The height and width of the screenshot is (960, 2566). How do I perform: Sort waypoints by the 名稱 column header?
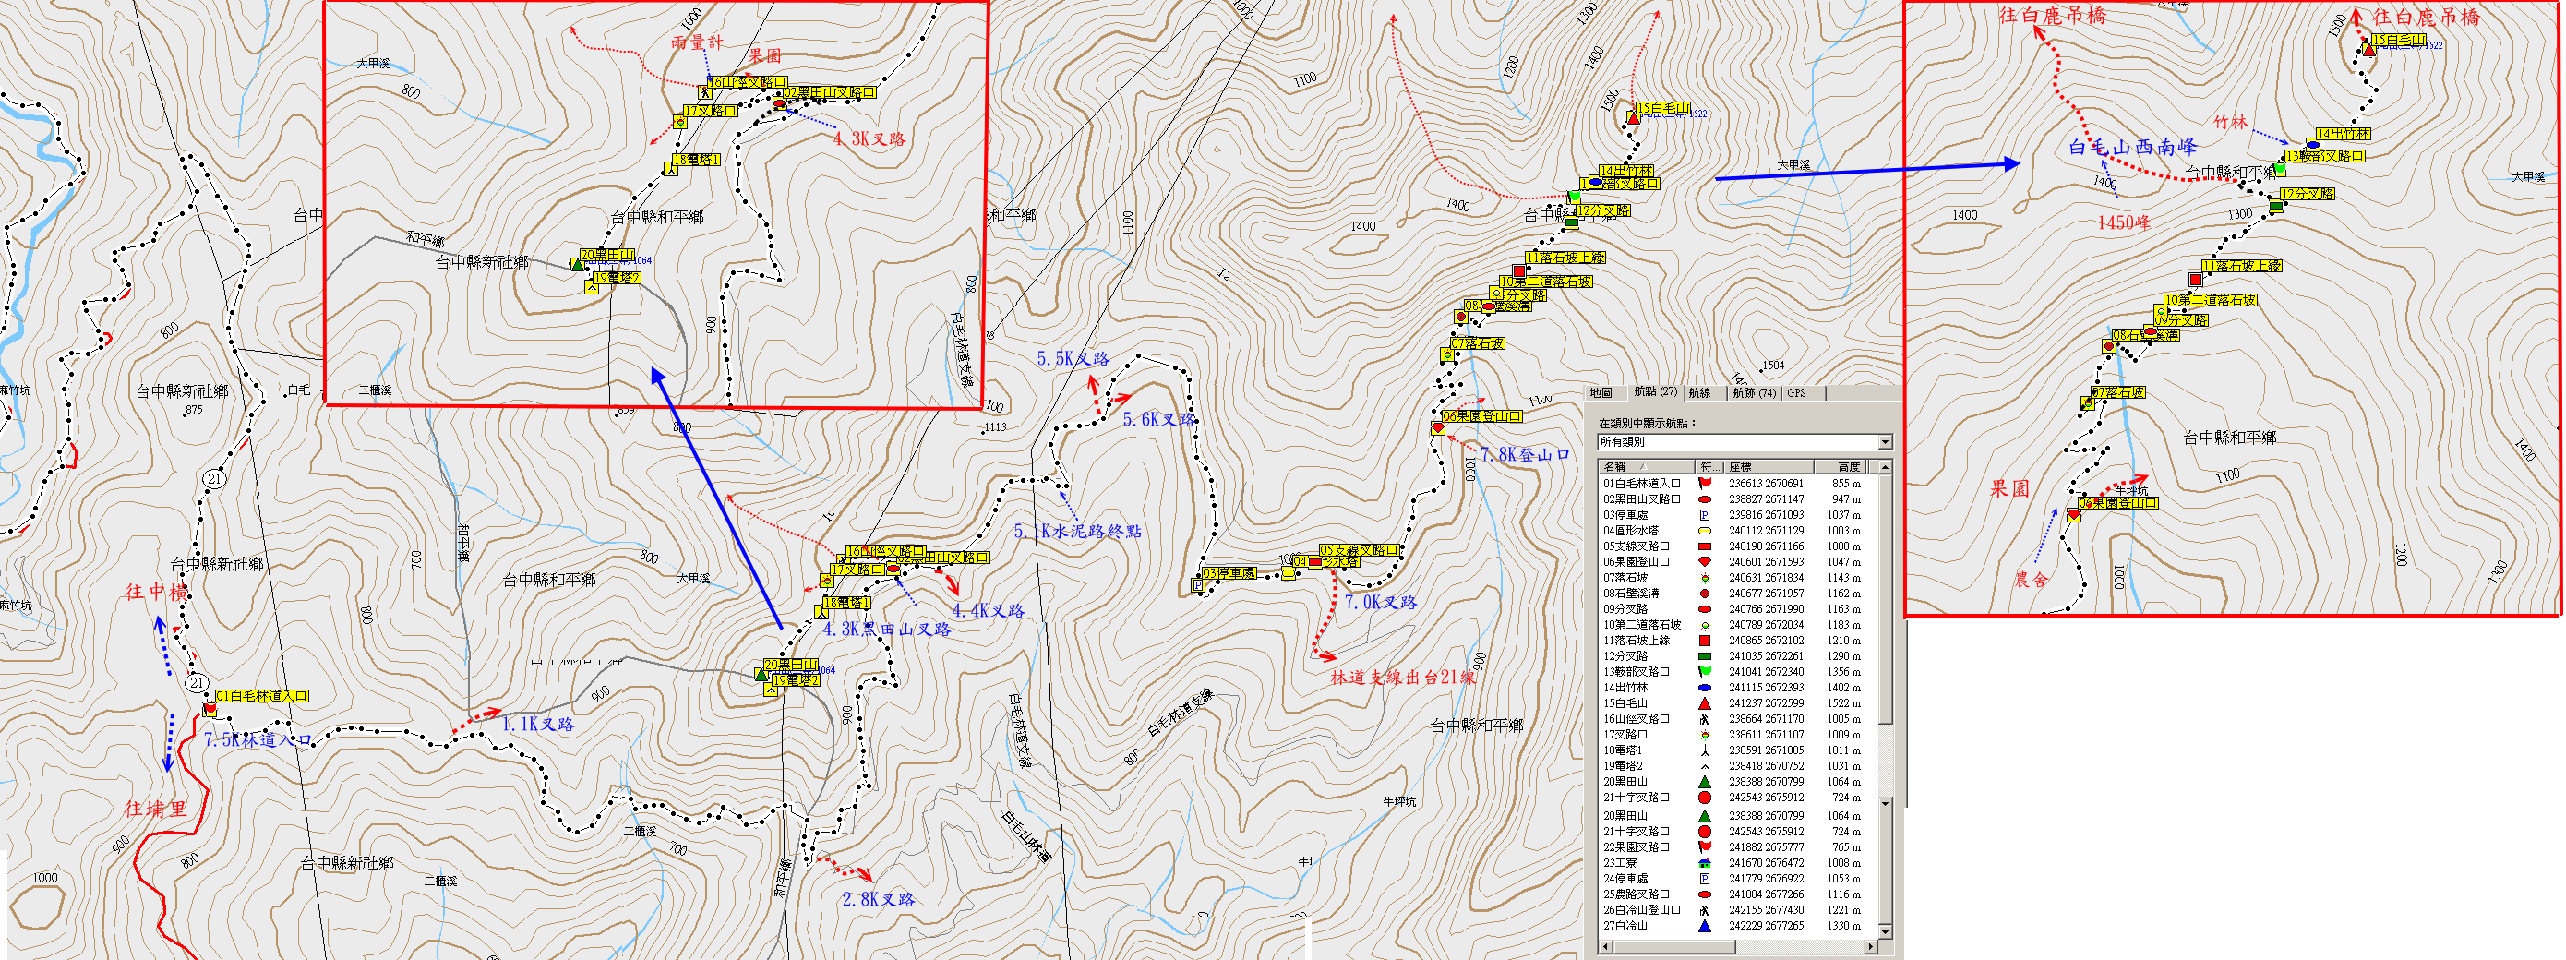[x=1646, y=466]
